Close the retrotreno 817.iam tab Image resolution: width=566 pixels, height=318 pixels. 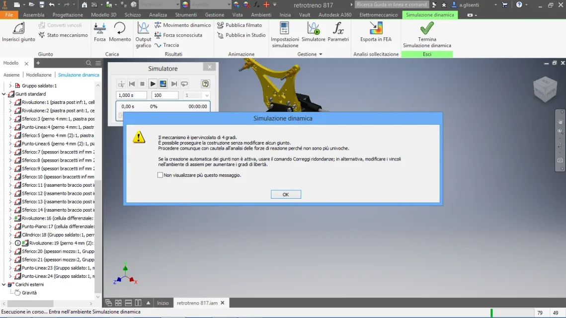click(x=223, y=303)
